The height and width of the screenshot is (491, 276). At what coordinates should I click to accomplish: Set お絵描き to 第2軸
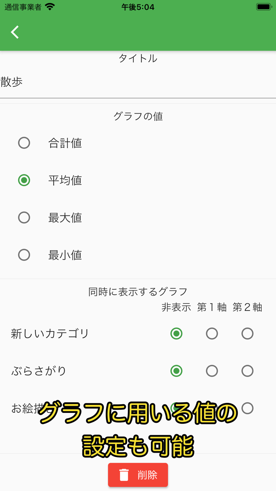point(247,408)
